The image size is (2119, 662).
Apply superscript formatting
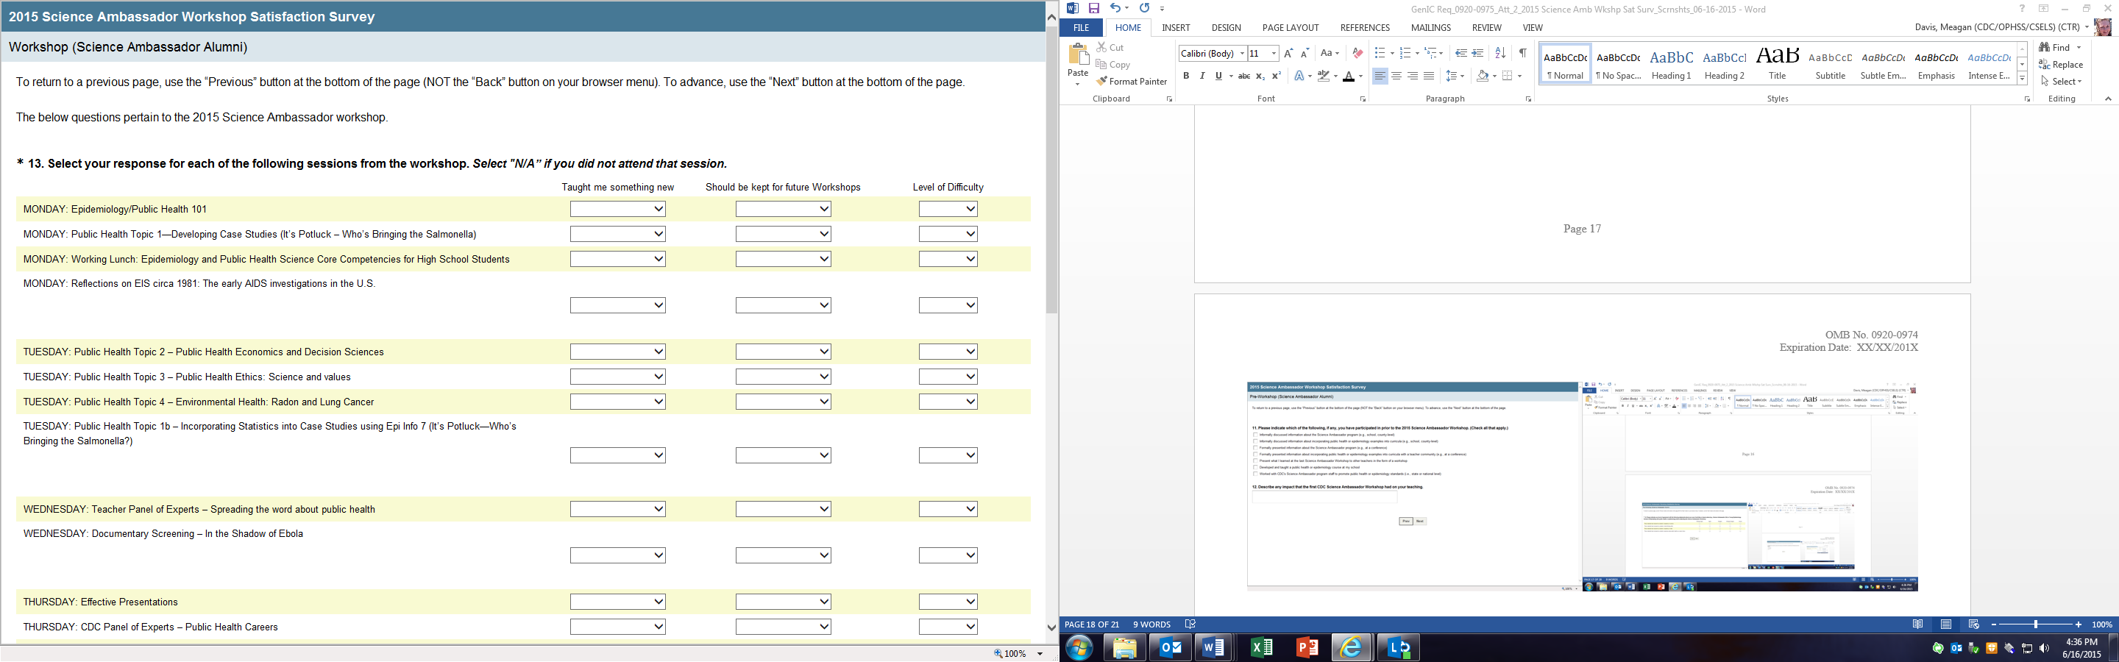tap(1276, 76)
